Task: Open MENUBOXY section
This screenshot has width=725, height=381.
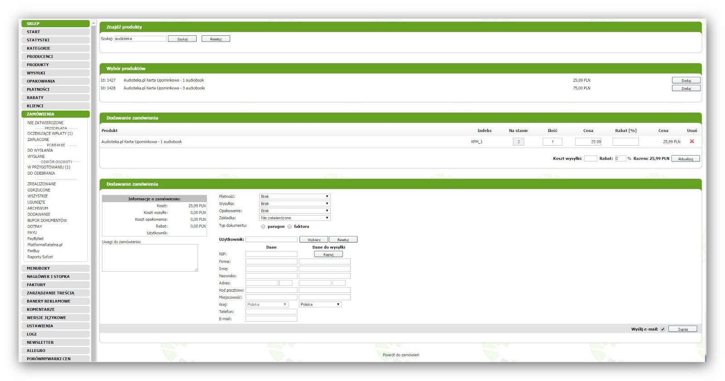Action: click(x=55, y=268)
